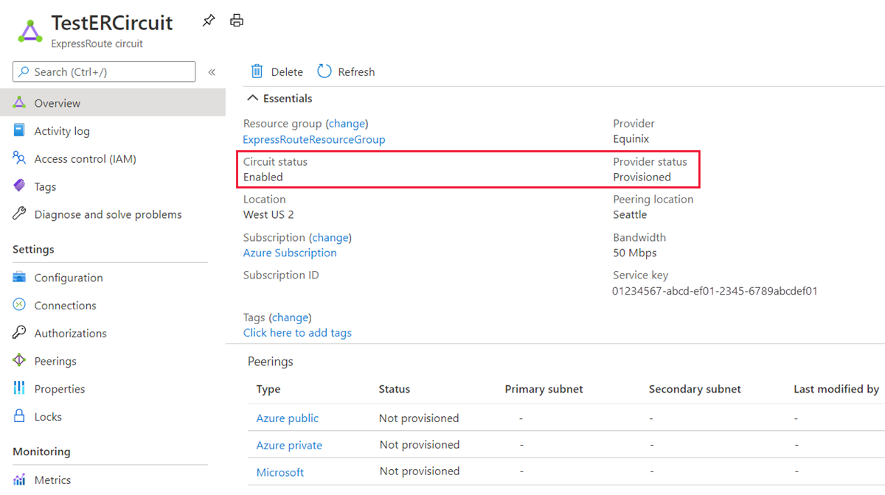Open the Authorizations blade
Image resolution: width=885 pixels, height=495 pixels.
pyautogui.click(x=69, y=333)
